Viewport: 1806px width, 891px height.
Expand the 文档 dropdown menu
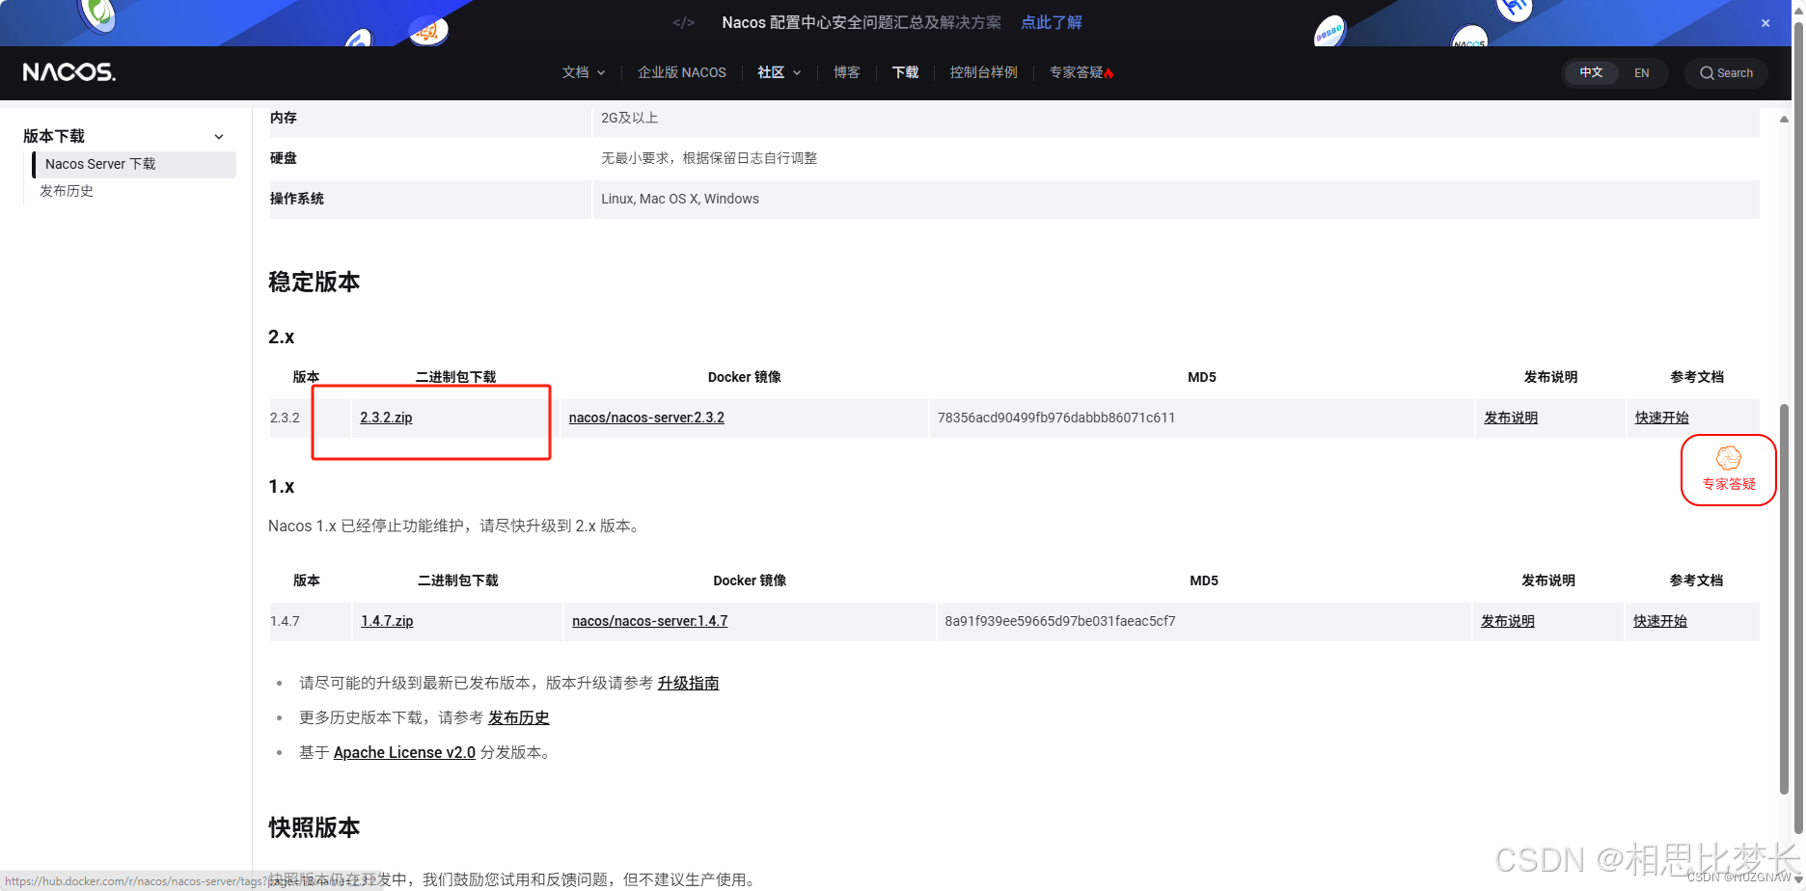pos(584,72)
